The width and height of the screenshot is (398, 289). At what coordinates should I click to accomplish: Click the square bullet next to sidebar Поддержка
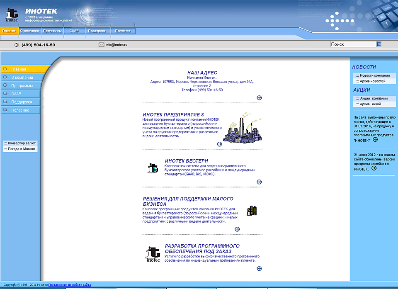tap(5, 102)
